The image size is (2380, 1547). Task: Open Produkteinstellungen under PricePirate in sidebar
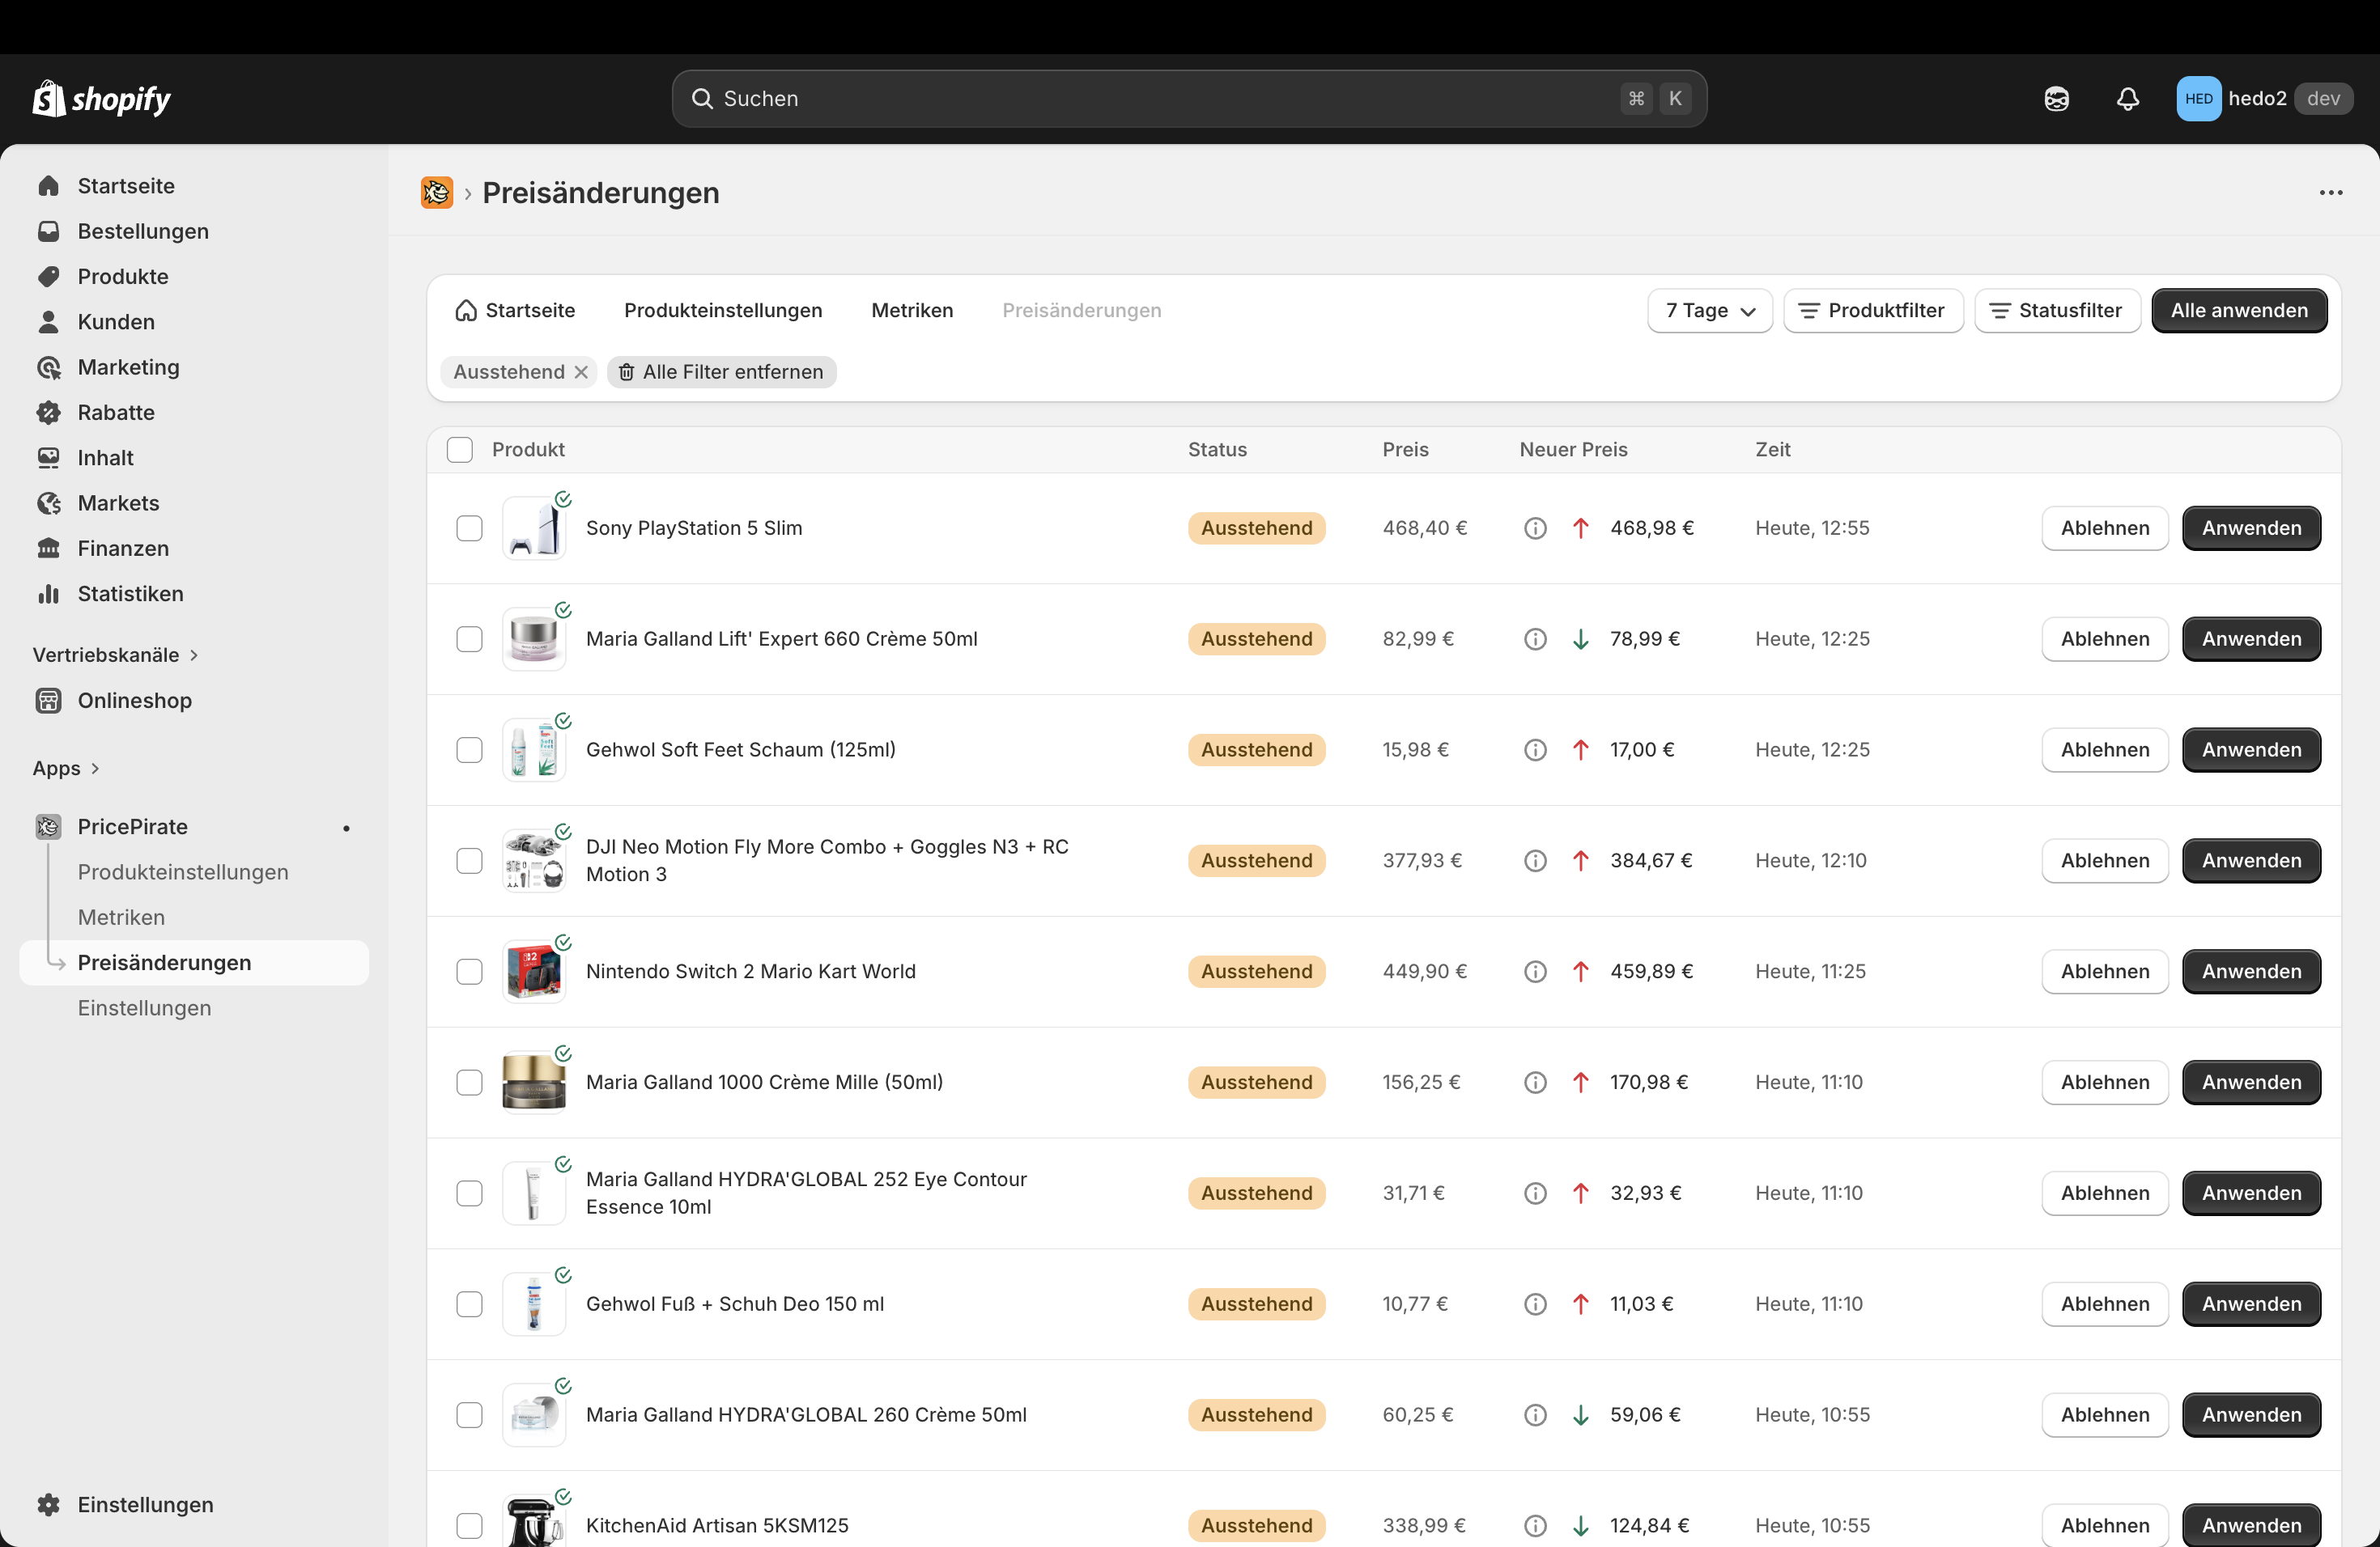pos(183,871)
